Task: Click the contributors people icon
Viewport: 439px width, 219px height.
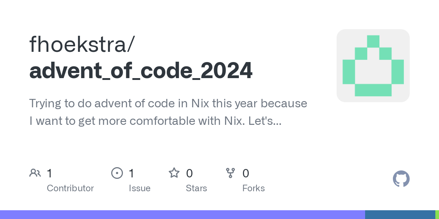Action: [x=35, y=173]
